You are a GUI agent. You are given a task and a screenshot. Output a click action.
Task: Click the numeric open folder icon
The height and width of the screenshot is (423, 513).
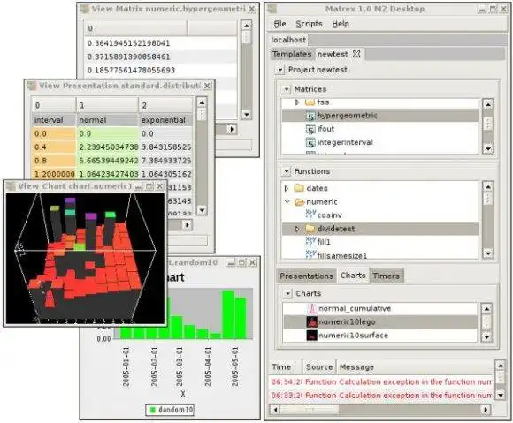point(299,202)
